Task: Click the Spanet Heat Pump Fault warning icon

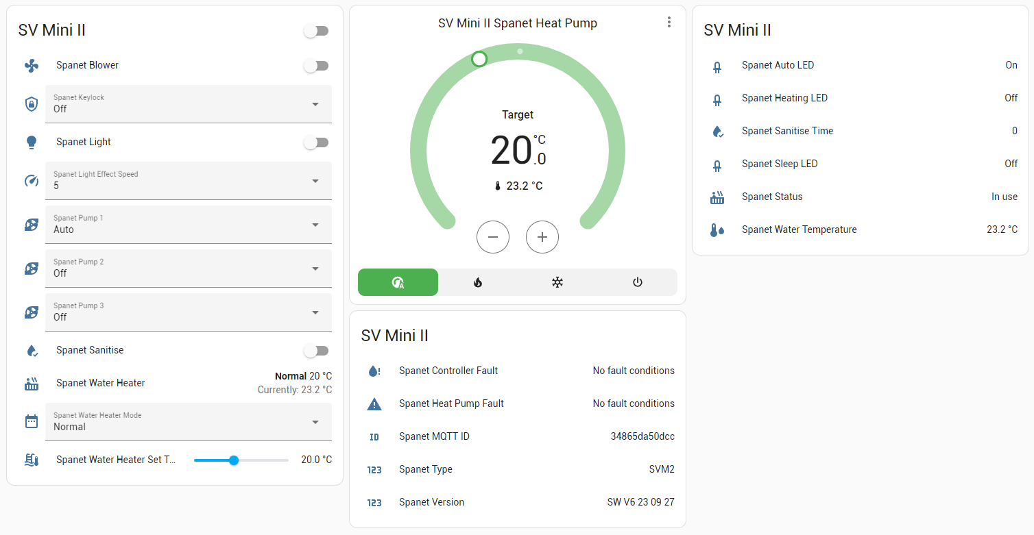Action: pos(374,403)
